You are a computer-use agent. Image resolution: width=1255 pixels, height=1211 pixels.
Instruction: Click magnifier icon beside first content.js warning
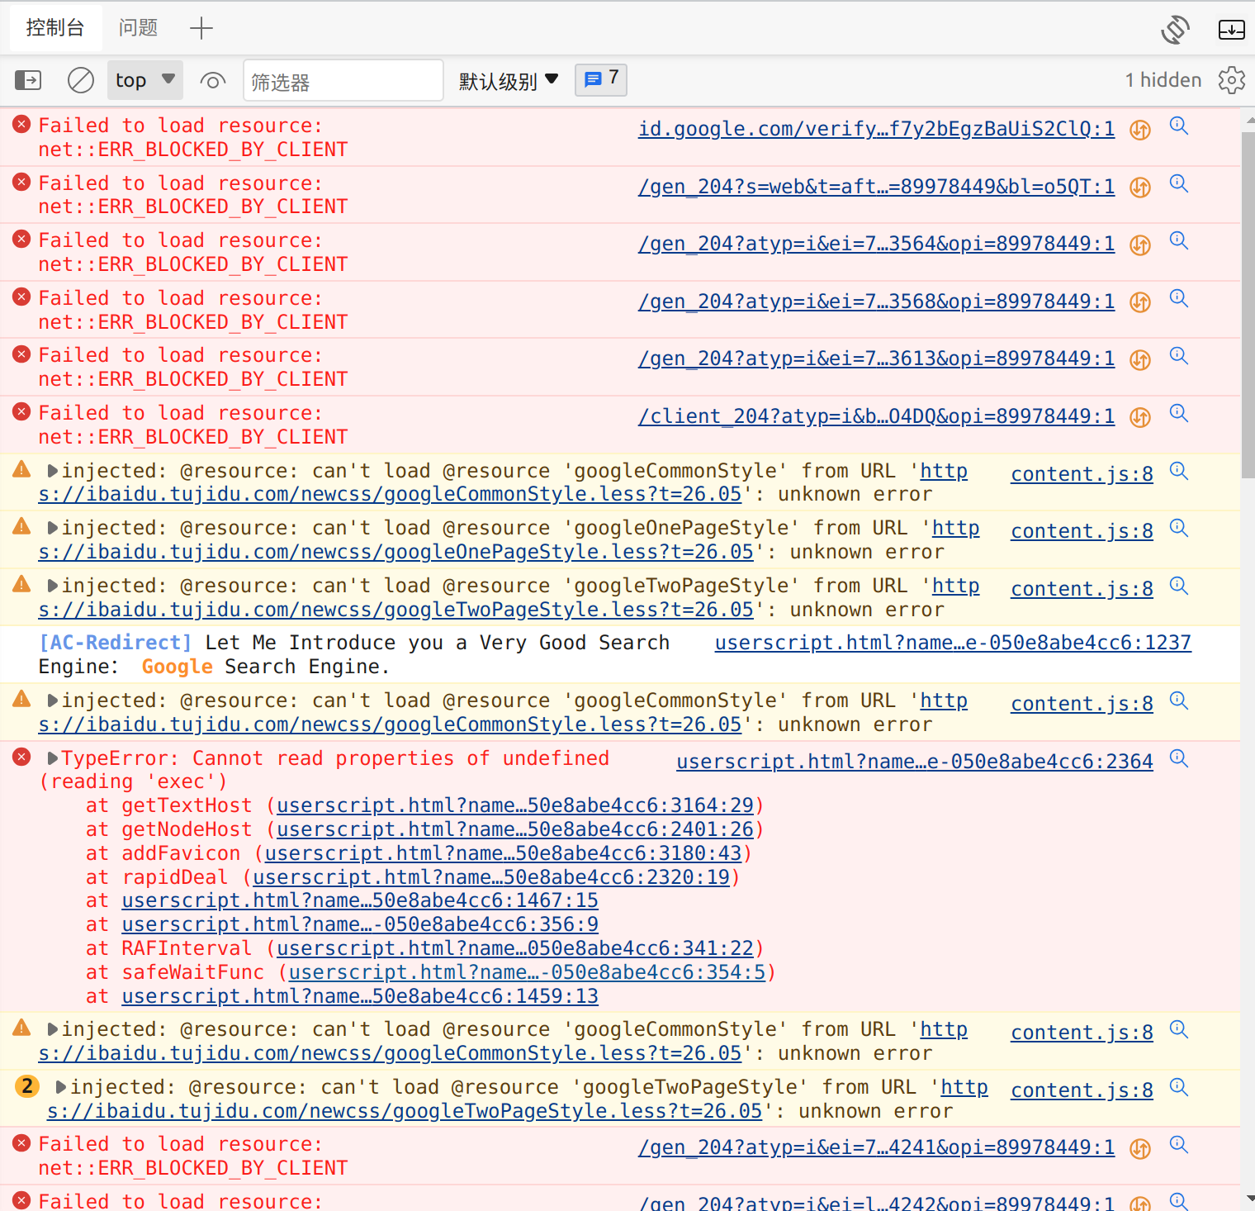coord(1178,471)
